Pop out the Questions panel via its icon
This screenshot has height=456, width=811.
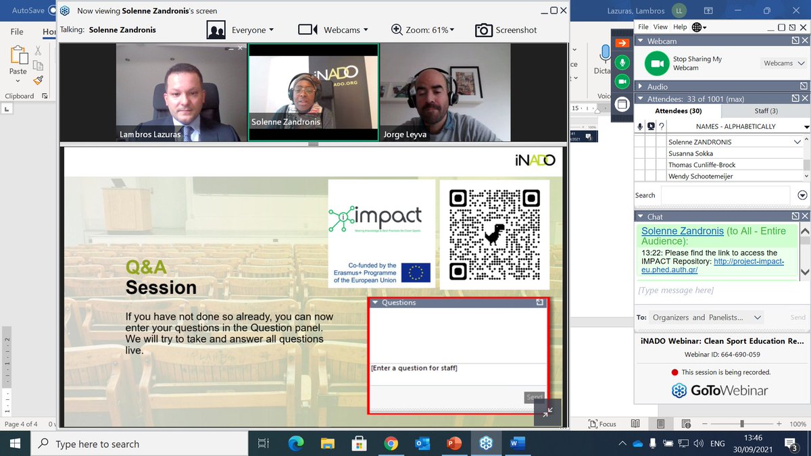539,303
